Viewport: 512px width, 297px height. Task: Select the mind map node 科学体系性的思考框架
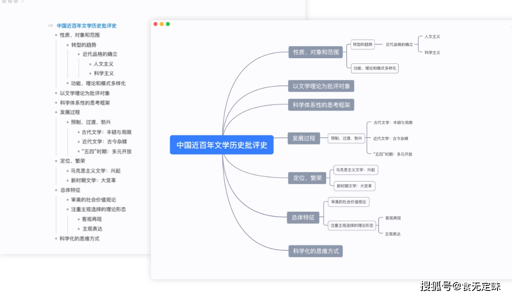321,105
